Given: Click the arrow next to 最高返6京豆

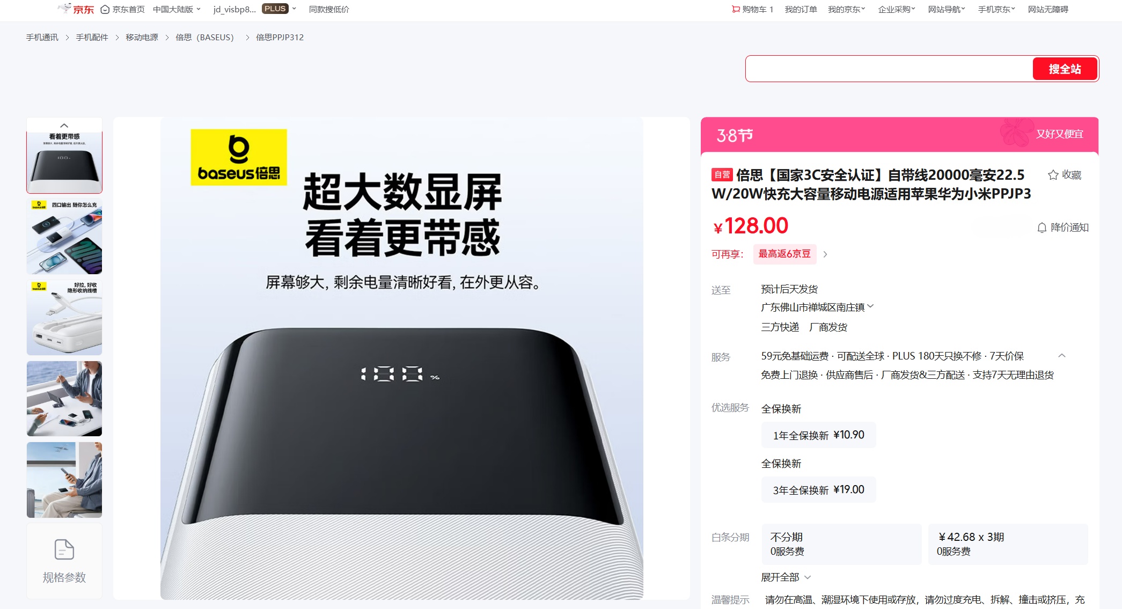Looking at the screenshot, I should (825, 254).
